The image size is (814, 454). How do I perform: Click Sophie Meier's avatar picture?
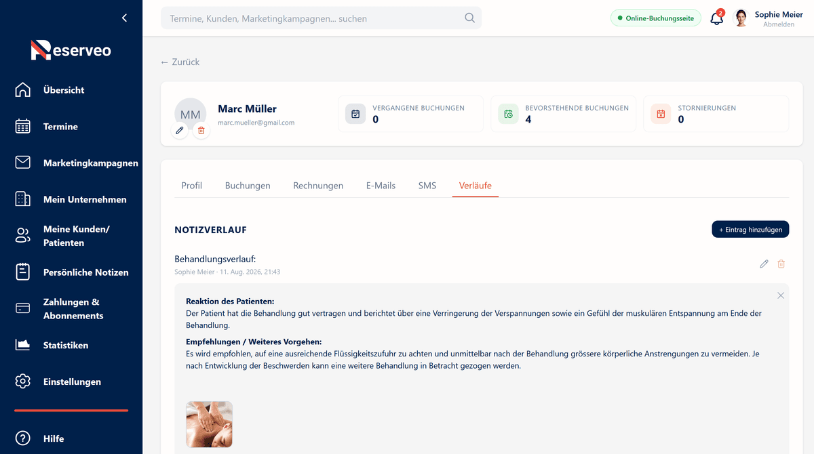click(x=741, y=18)
